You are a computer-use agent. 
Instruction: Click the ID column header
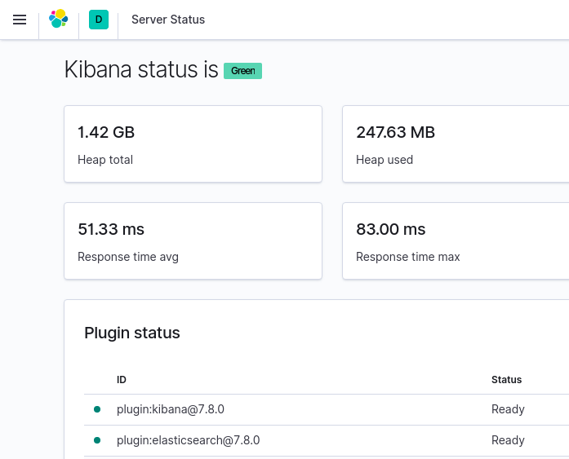click(x=121, y=380)
